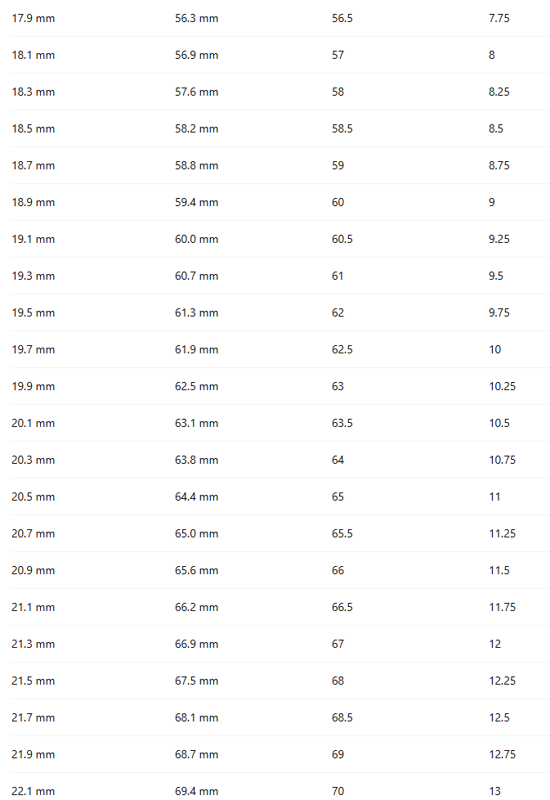Viewport: 550px width, 800px height.
Task: Click the 66.2 mm circumference value
Action: click(x=196, y=607)
